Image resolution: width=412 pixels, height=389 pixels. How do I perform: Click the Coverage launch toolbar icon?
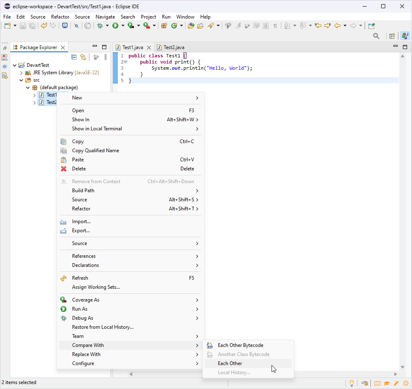pos(131,26)
